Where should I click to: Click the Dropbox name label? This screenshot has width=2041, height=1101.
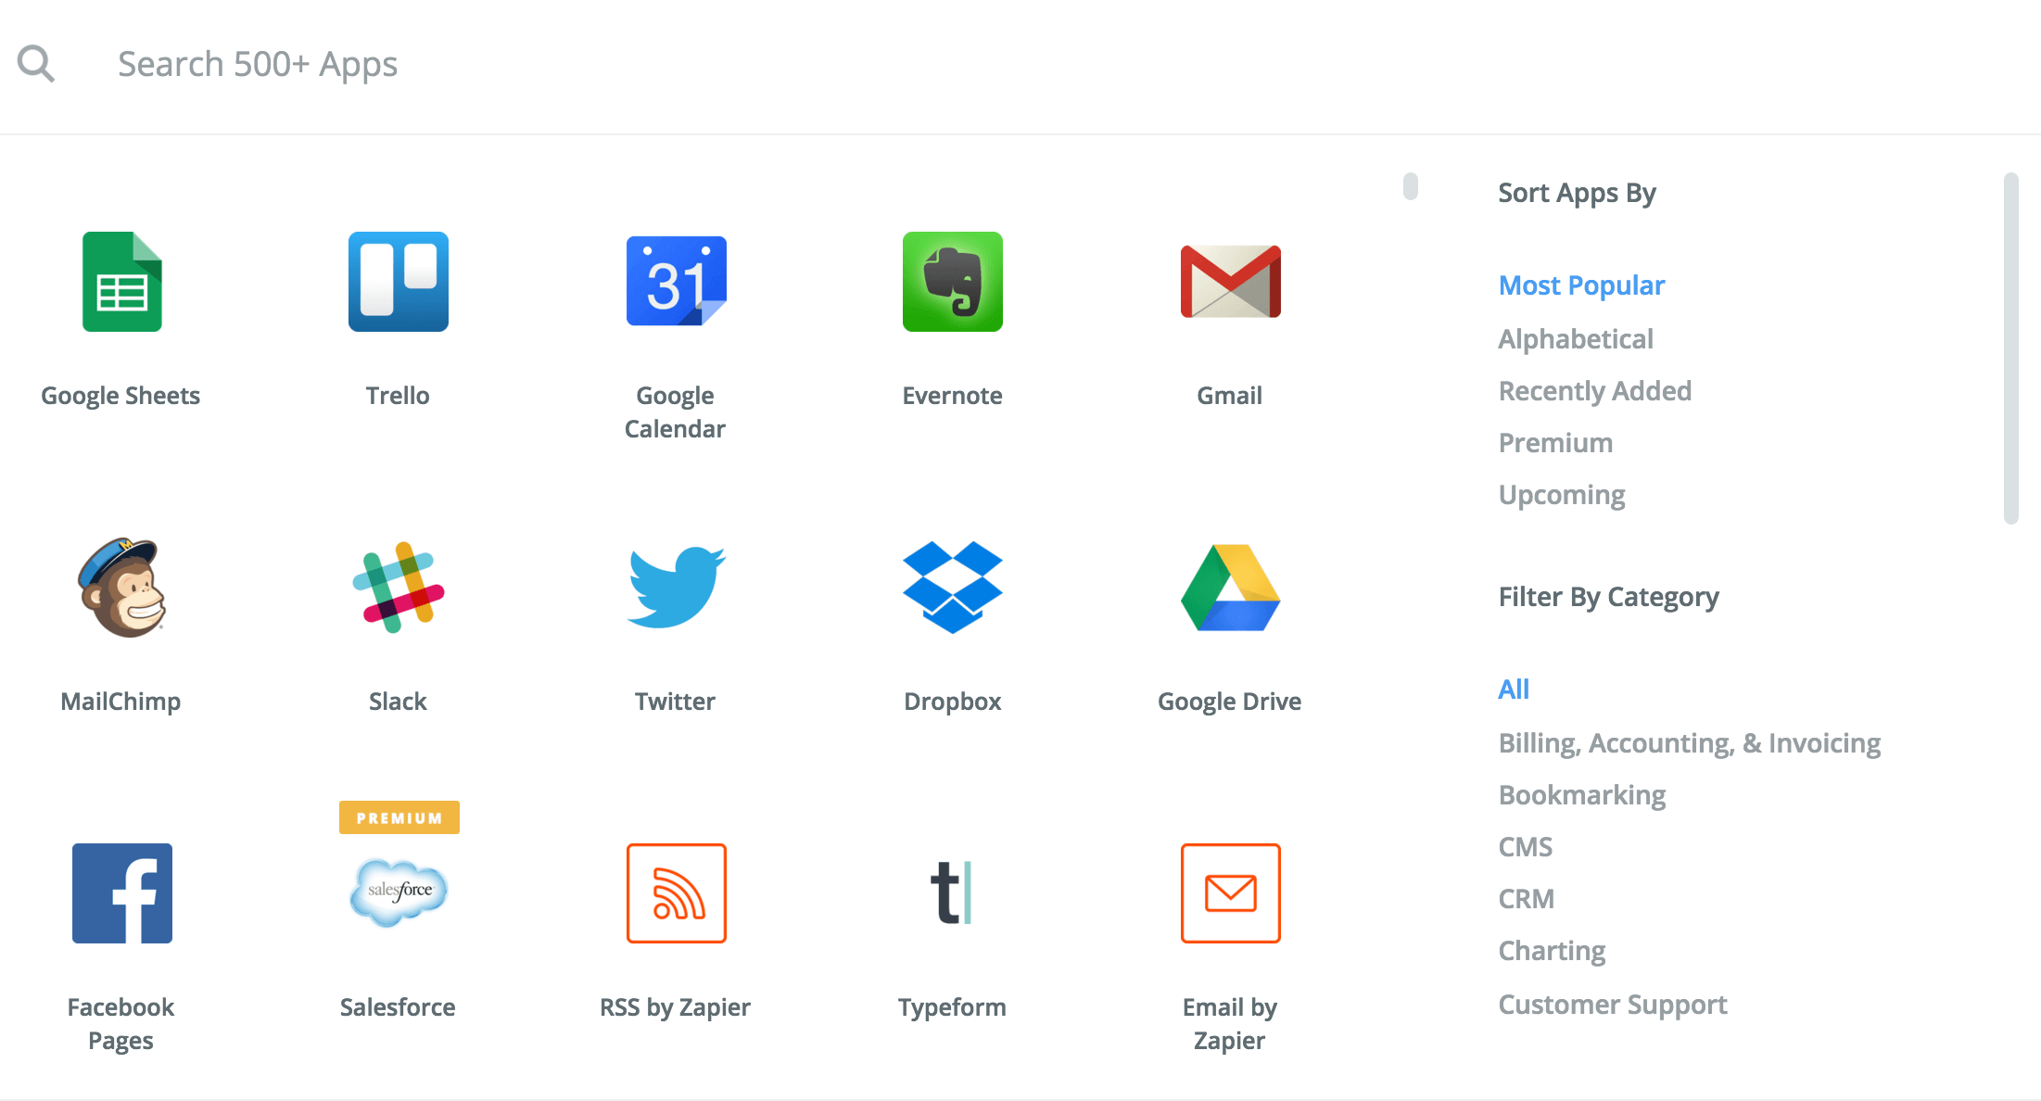click(953, 702)
